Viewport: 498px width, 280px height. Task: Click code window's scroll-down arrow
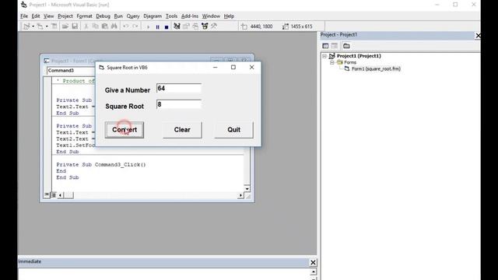tap(247, 188)
